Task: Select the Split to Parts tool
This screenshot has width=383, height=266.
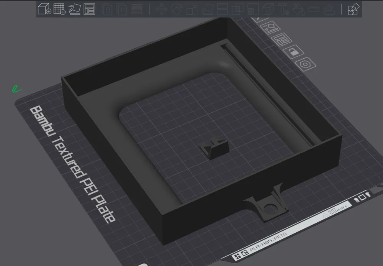Action: tap(122, 9)
